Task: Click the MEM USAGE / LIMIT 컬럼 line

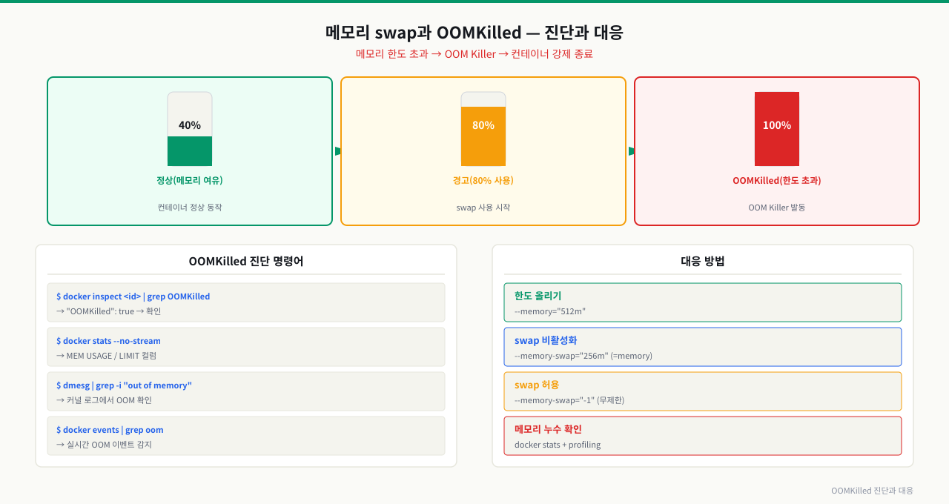Action: click(107, 356)
